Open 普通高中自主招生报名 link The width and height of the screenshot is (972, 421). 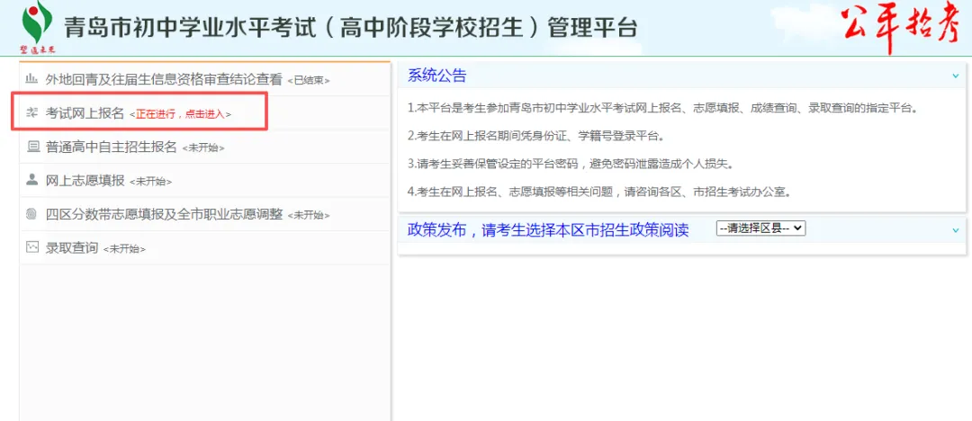pyautogui.click(x=111, y=147)
